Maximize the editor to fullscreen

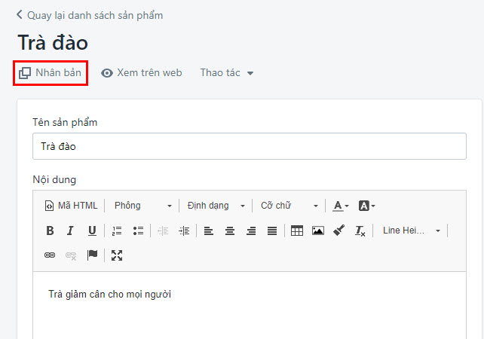click(x=117, y=255)
